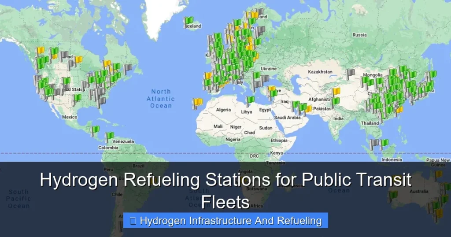Viewport: 451px width, 237px height.
Task: Click the yellow flag west of Algeria
Action: [197, 103]
